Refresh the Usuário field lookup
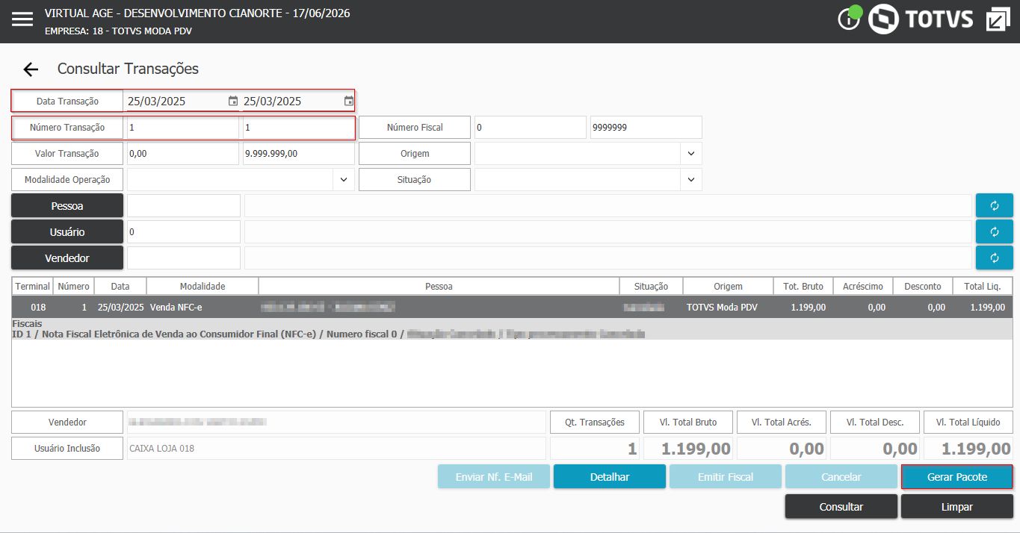1020x533 pixels. tap(995, 231)
